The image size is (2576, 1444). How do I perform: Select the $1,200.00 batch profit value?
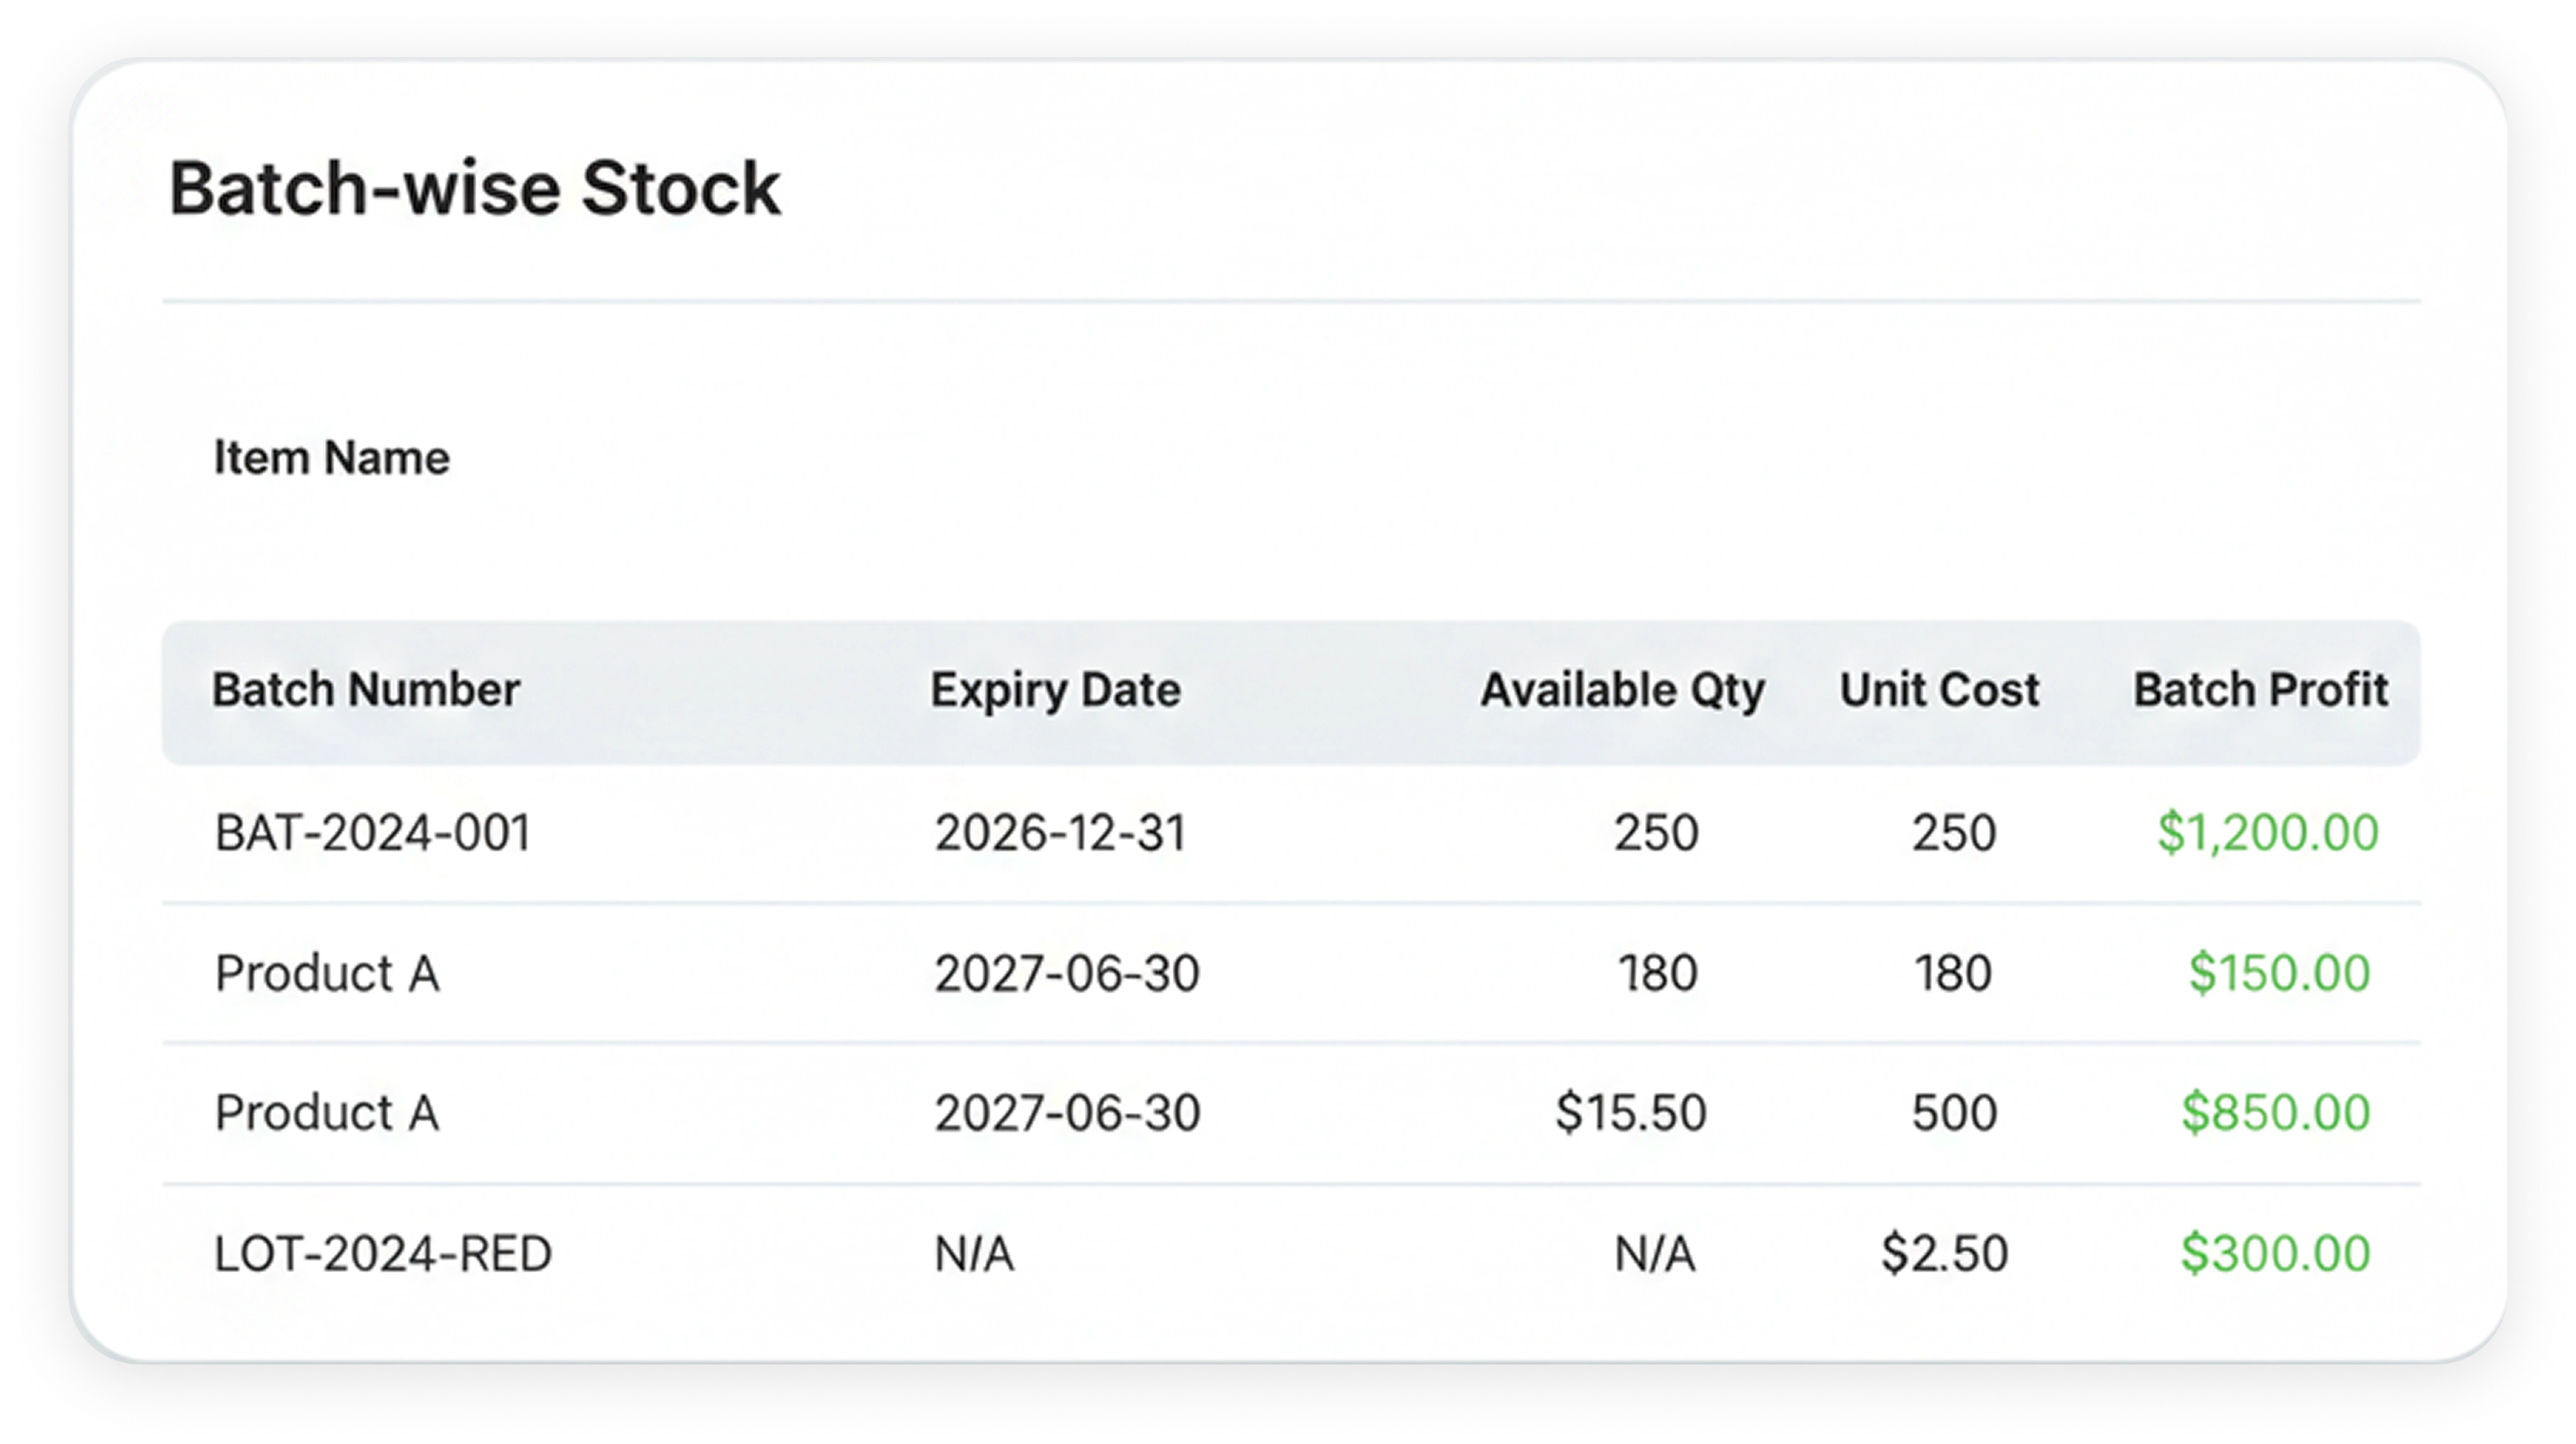click(2268, 833)
